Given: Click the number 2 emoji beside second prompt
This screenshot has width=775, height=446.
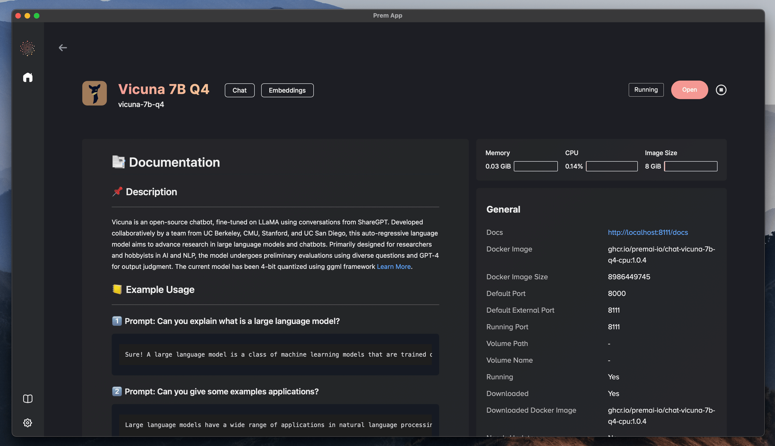Looking at the screenshot, I should (117, 391).
